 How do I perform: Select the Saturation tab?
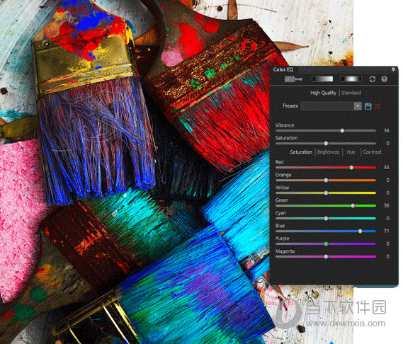(301, 152)
